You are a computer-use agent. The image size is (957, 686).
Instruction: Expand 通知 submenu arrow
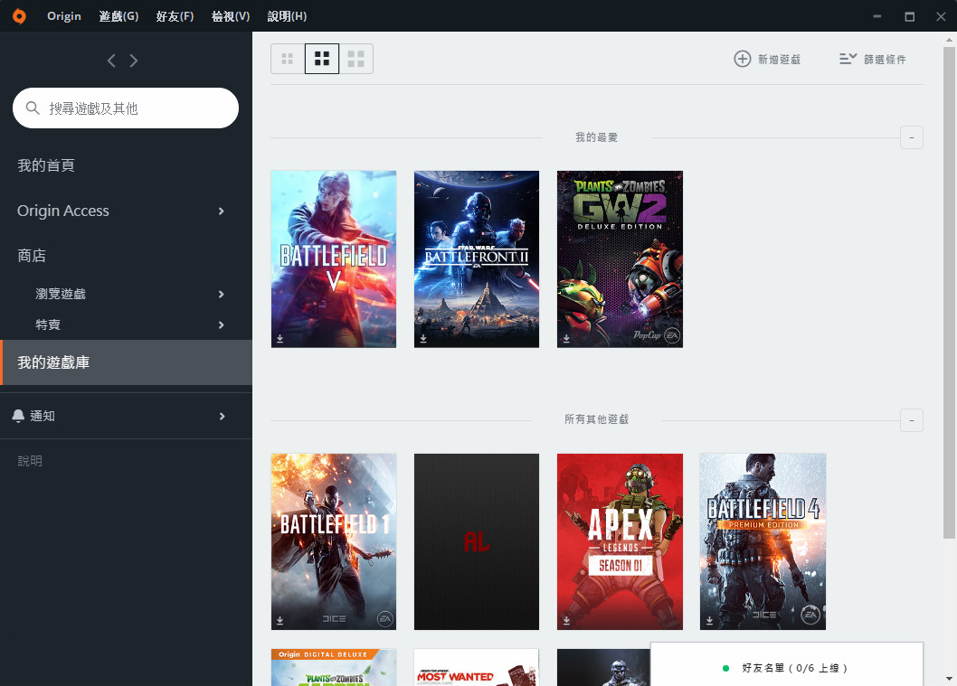[x=222, y=417]
